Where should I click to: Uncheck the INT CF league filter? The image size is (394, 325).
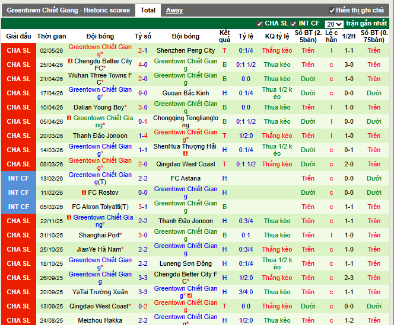[x=293, y=24]
